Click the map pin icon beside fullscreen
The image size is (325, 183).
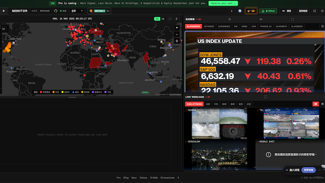(177, 19)
